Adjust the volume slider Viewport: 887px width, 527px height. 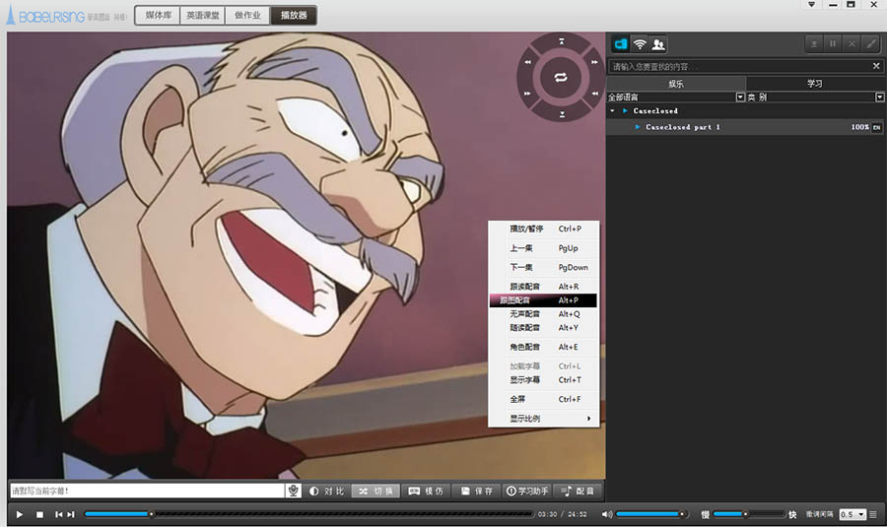[651, 514]
